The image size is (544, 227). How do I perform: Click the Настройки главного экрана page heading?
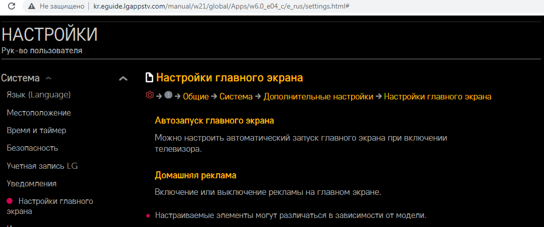click(x=230, y=78)
